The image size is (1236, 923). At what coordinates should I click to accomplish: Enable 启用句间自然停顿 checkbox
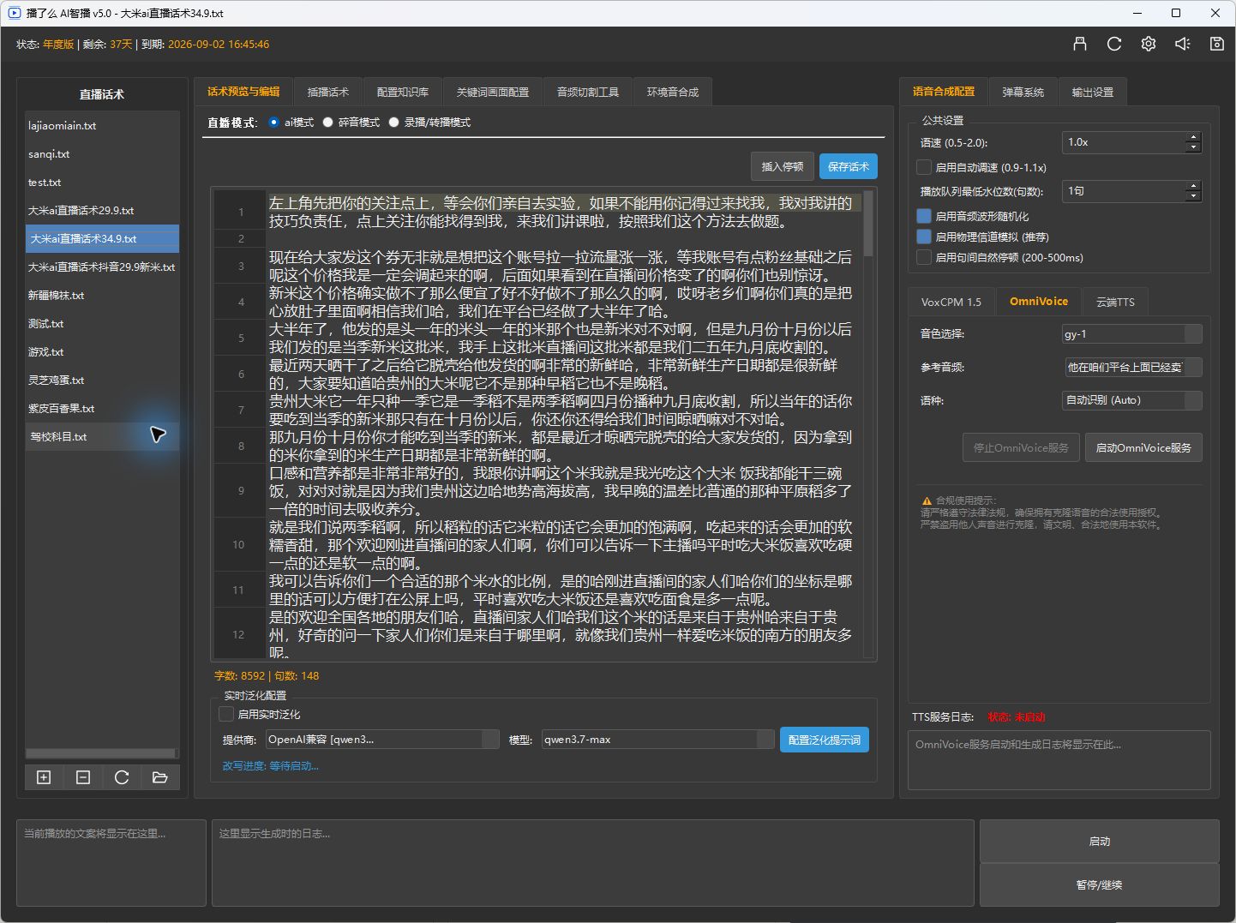click(924, 257)
